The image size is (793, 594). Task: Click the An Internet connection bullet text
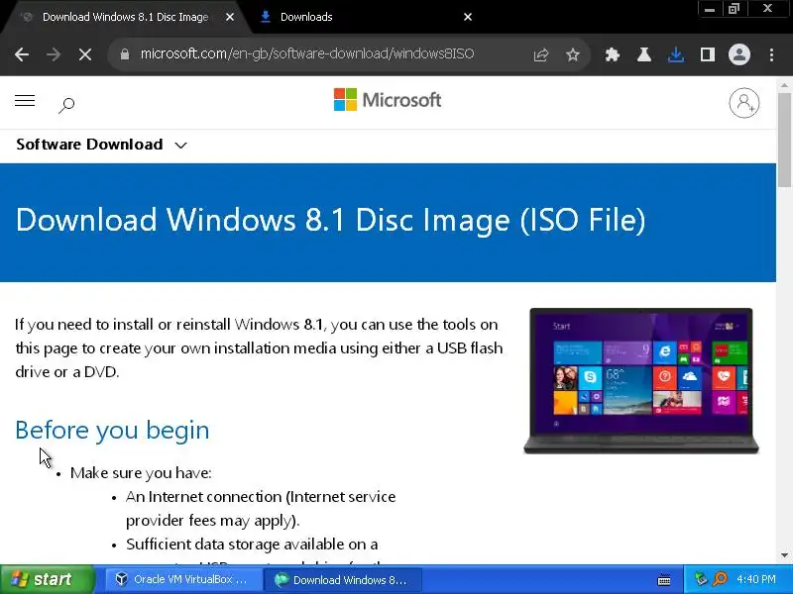[261, 508]
